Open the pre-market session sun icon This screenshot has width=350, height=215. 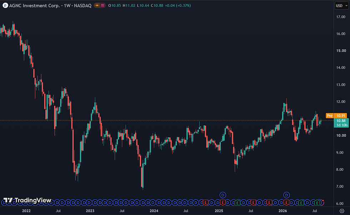pyautogui.click(x=97, y=5)
